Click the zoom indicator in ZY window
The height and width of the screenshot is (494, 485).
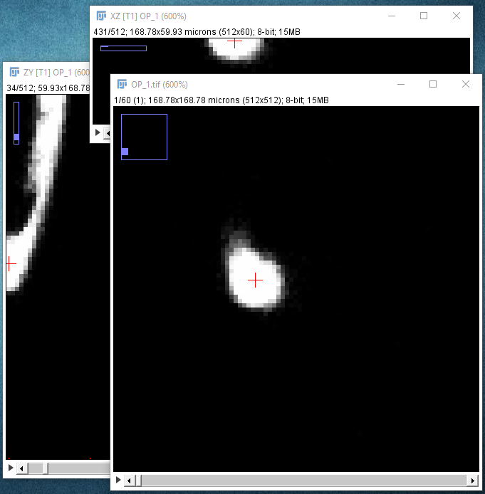pos(16,123)
